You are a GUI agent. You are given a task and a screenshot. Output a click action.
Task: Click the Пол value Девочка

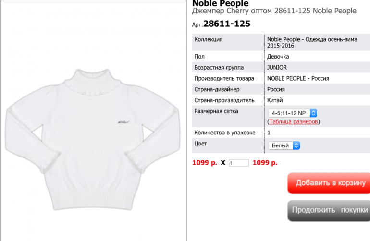pos(278,57)
